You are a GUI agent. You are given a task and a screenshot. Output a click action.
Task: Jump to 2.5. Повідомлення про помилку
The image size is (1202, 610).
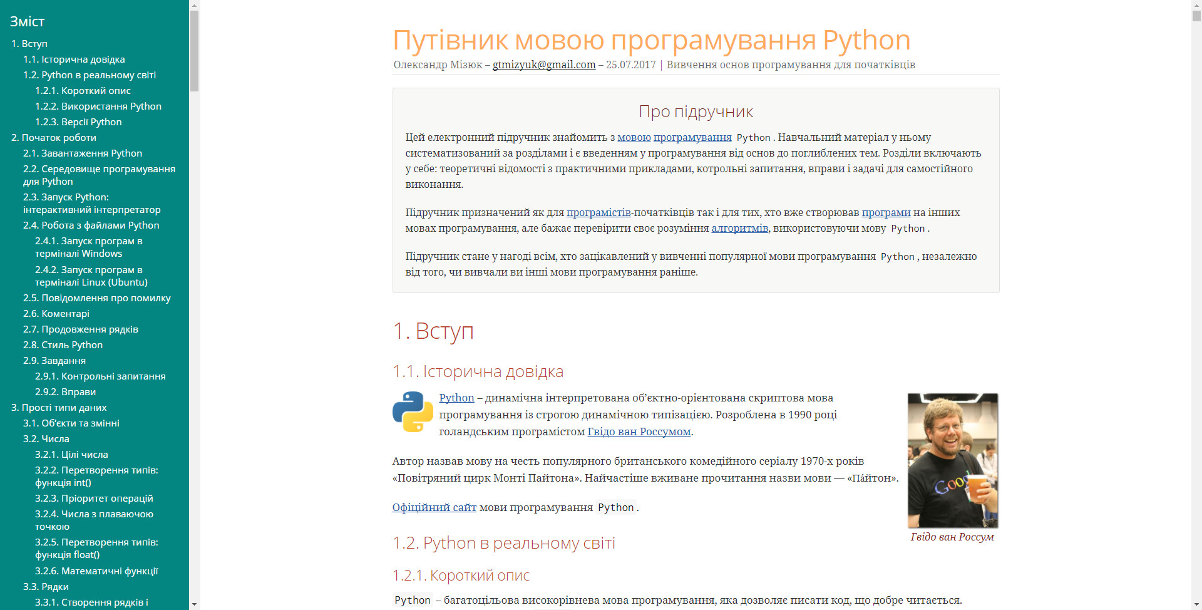pos(97,298)
